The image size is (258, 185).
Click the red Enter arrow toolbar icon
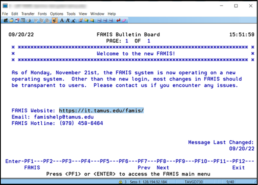[118, 21]
